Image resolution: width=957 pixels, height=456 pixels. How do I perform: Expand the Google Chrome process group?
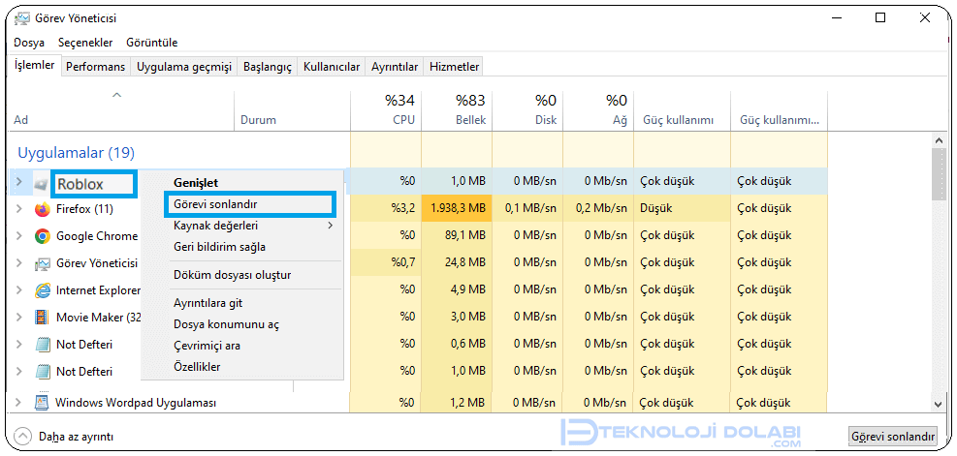18,236
